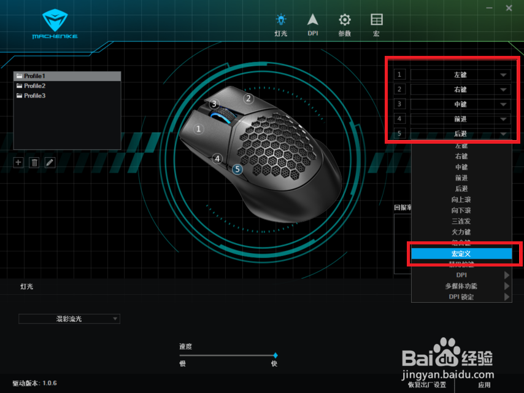The width and height of the screenshot is (524, 393).
Task: Minimize the Machenike window
Action: pos(489,8)
